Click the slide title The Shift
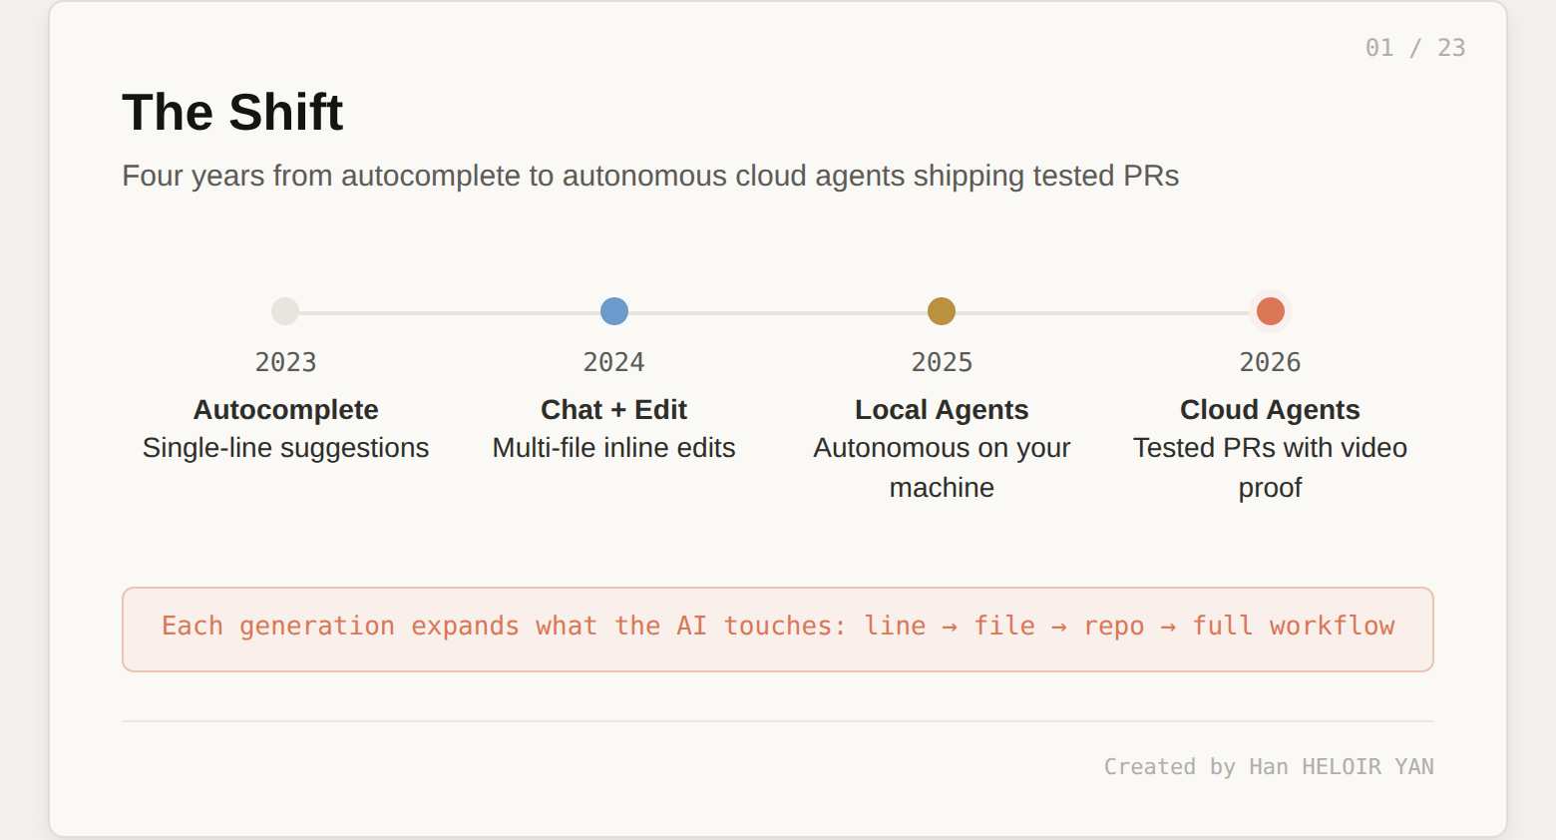The width and height of the screenshot is (1556, 840). 232,112
